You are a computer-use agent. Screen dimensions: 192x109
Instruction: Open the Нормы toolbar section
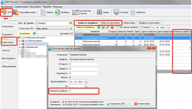tap(103, 12)
